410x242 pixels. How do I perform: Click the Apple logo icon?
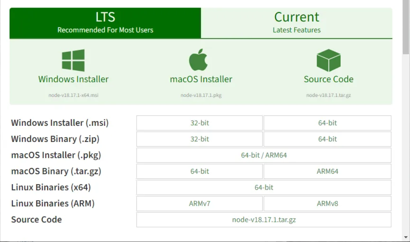[198, 59]
